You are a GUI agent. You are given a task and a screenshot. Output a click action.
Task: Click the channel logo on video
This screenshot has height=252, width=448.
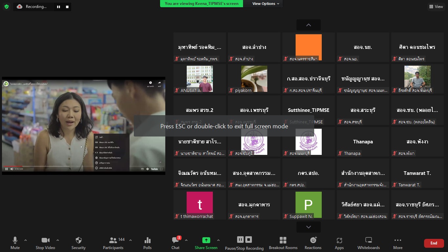pyautogui.click(x=6, y=84)
